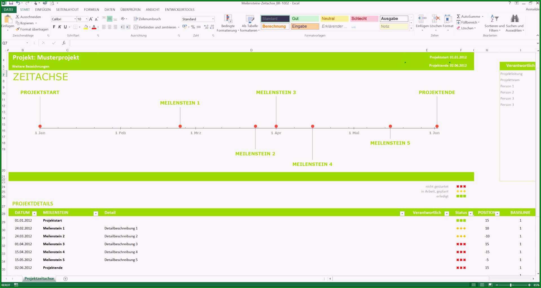The height and width of the screenshot is (288, 541).
Task: Click the text orientation icon
Action: coord(123,19)
